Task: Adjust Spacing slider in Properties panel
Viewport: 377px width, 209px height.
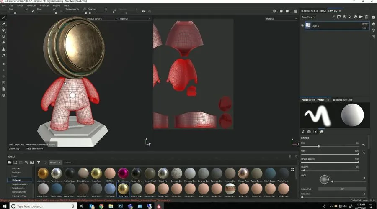Action: 330,171
